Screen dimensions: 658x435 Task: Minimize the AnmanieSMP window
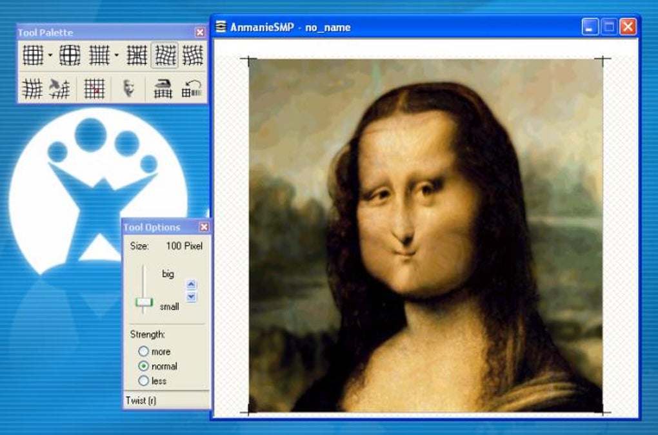pyautogui.click(x=590, y=27)
